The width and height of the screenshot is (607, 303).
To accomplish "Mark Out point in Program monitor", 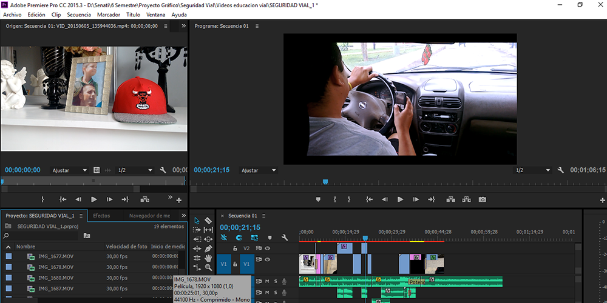I will [349, 199].
